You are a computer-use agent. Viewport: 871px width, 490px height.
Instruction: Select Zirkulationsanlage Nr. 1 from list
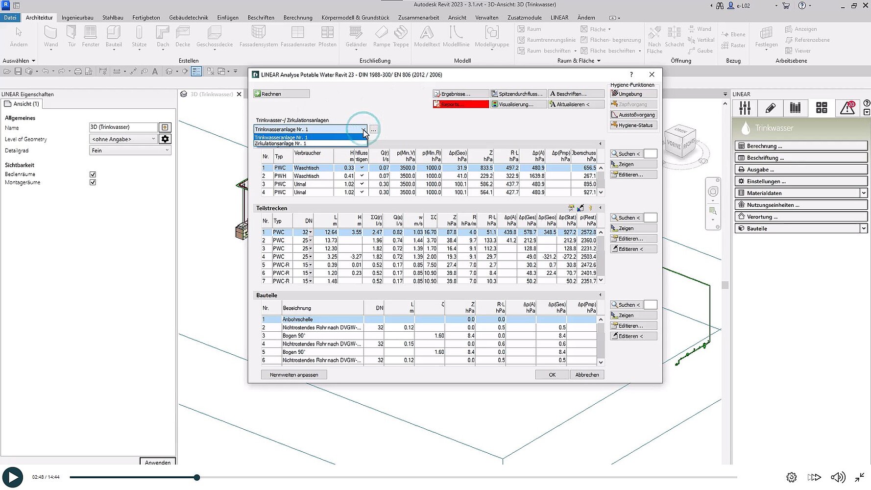(x=281, y=144)
